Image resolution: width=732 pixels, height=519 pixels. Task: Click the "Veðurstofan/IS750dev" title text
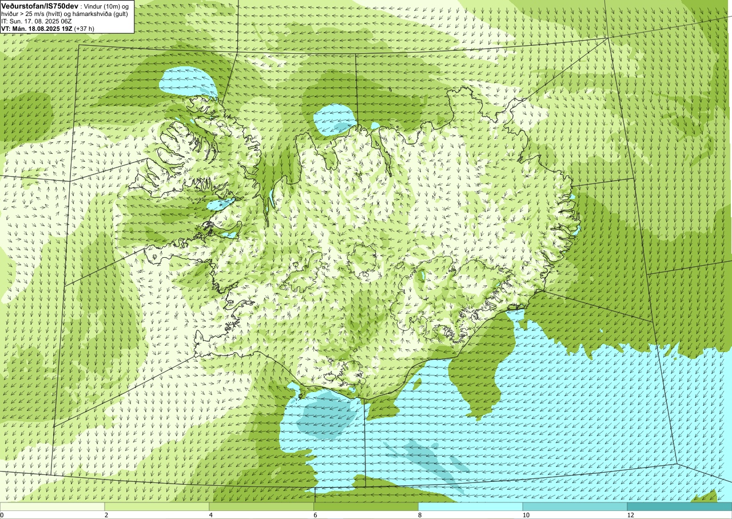pos(39,5)
